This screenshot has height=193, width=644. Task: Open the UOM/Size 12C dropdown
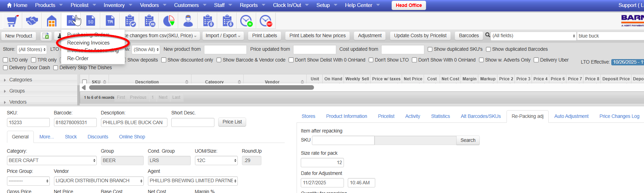216,160
